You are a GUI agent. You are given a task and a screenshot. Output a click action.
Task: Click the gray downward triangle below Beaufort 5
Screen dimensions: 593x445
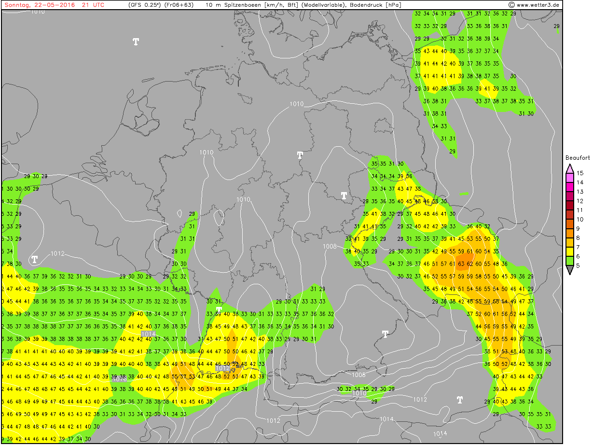569,271
